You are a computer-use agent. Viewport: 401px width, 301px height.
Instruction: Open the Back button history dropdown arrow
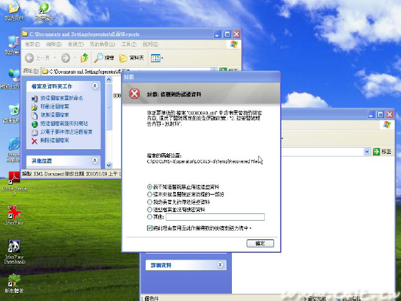55,58
